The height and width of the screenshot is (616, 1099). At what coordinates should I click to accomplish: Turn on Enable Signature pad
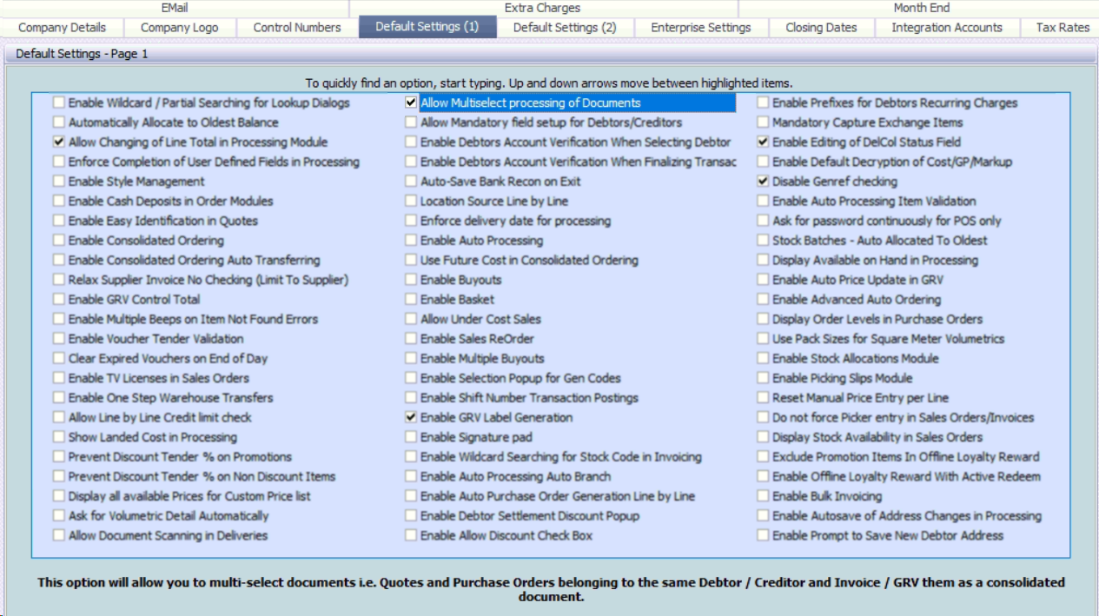[x=411, y=437]
